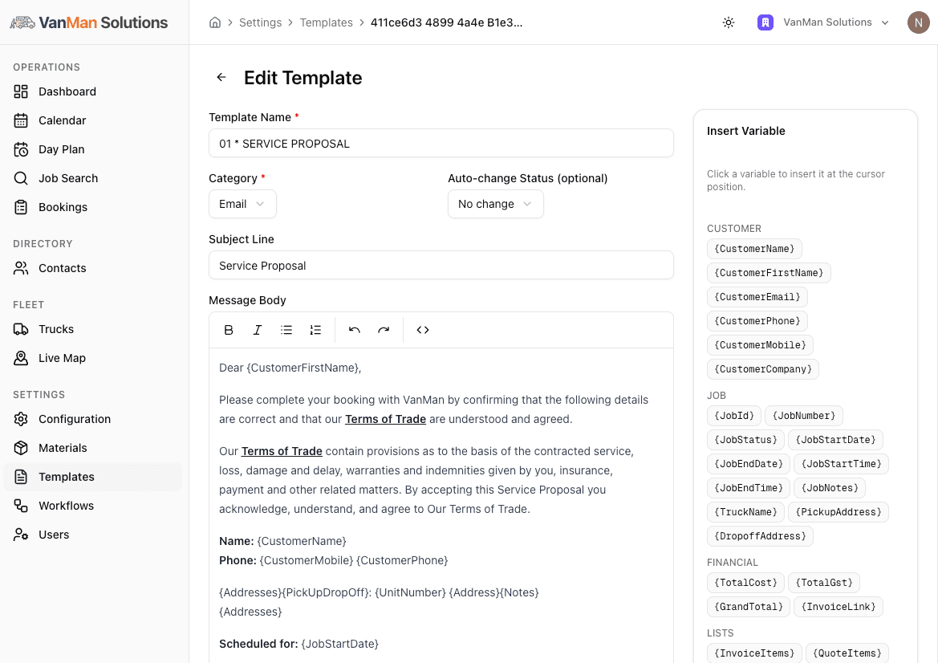This screenshot has width=938, height=663.
Task: Redo the last edit in message body
Action: 384,330
